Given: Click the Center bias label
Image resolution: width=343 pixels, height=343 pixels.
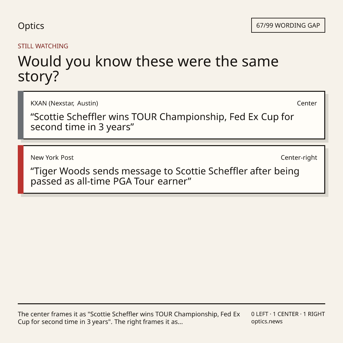Looking at the screenshot, I should point(307,103).
